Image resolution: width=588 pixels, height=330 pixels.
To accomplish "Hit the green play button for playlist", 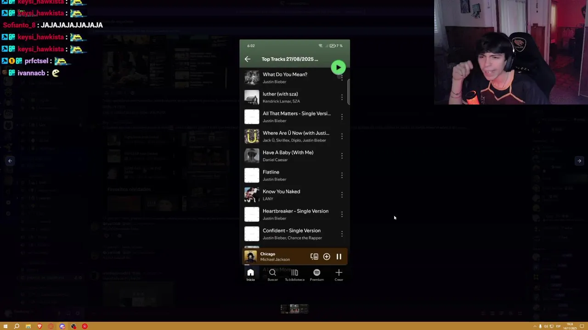I will [339, 67].
